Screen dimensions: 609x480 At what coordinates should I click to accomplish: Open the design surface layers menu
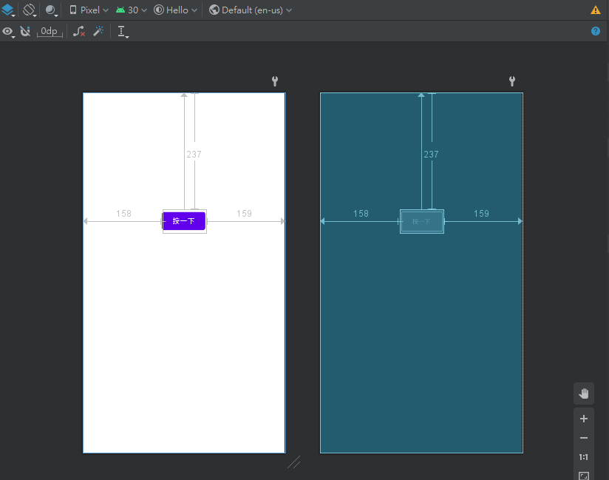point(8,10)
